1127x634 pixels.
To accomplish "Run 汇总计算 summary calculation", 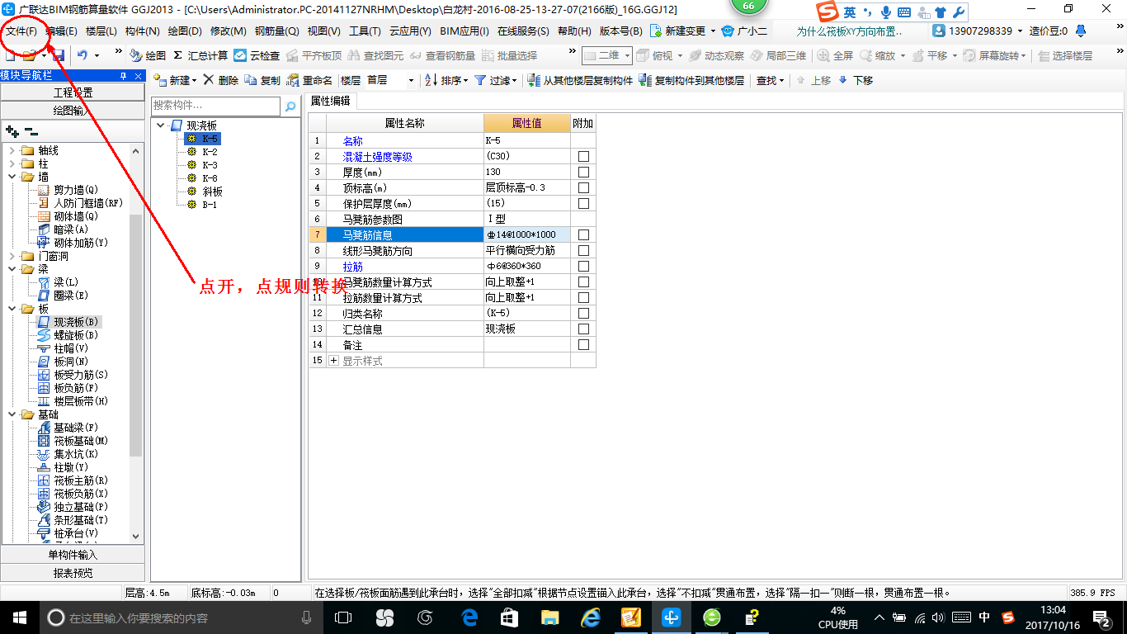I will click(200, 55).
